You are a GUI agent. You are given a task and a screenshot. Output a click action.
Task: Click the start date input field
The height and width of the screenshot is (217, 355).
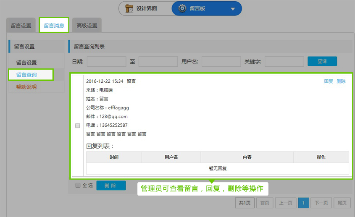[x=106, y=62]
